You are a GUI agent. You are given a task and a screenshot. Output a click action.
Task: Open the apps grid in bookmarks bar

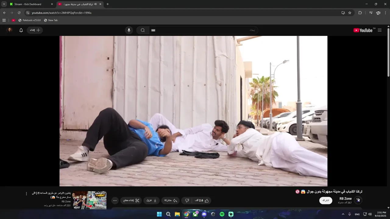click(4, 20)
